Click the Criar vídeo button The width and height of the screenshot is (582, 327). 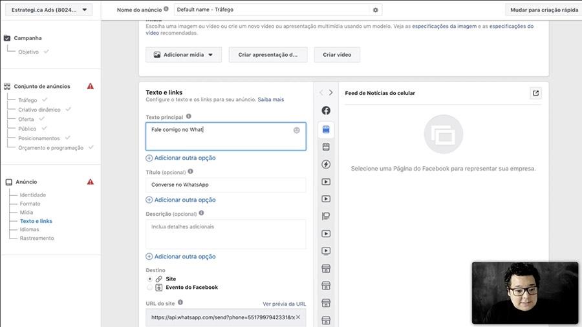(x=337, y=54)
